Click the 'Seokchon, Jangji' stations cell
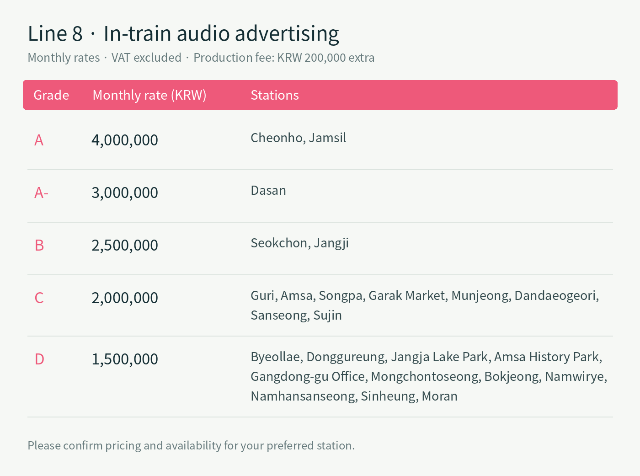 pos(300,243)
